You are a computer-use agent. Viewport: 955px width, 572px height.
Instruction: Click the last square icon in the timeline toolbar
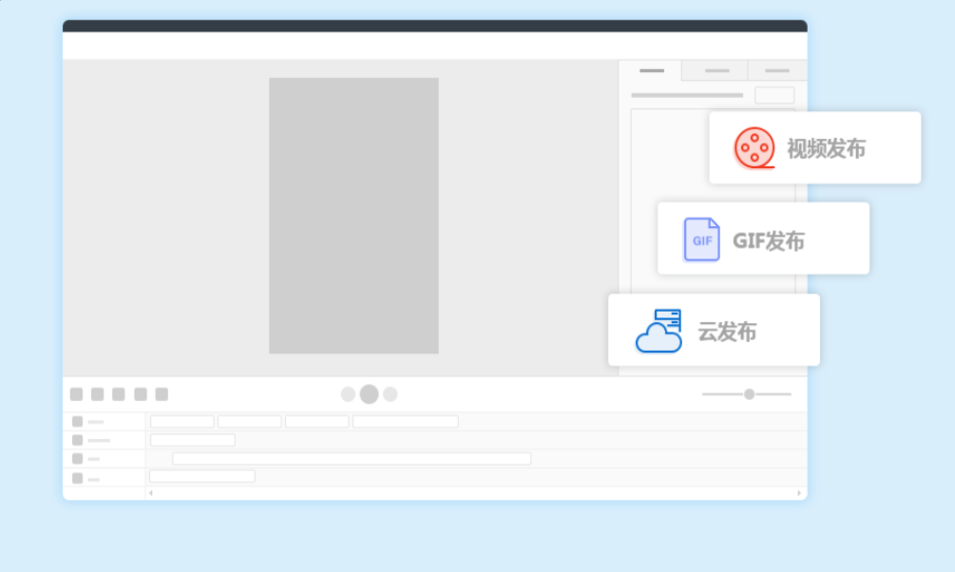point(162,394)
